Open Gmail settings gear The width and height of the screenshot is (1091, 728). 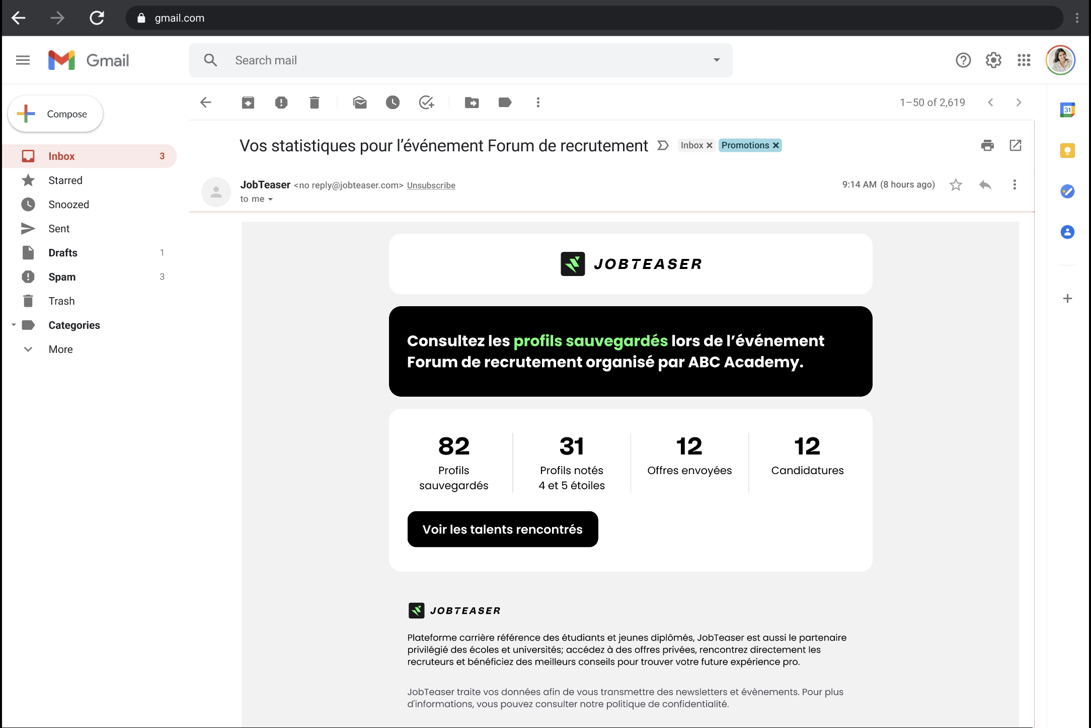tap(993, 60)
